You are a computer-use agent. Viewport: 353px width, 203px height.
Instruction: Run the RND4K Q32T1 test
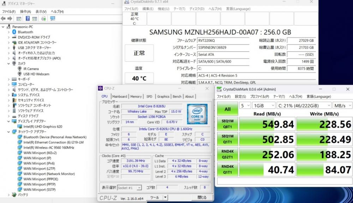point(228,154)
